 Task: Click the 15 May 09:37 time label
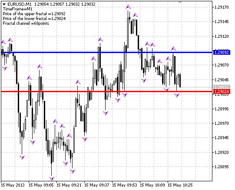97,185
